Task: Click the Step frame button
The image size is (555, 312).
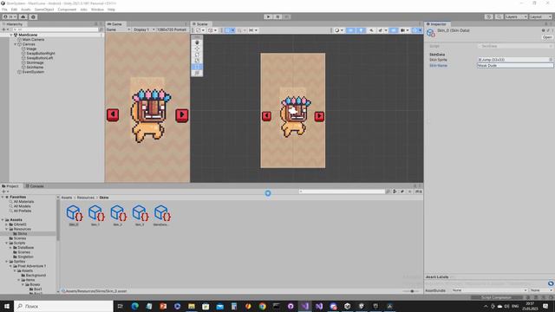Action: pos(287,16)
